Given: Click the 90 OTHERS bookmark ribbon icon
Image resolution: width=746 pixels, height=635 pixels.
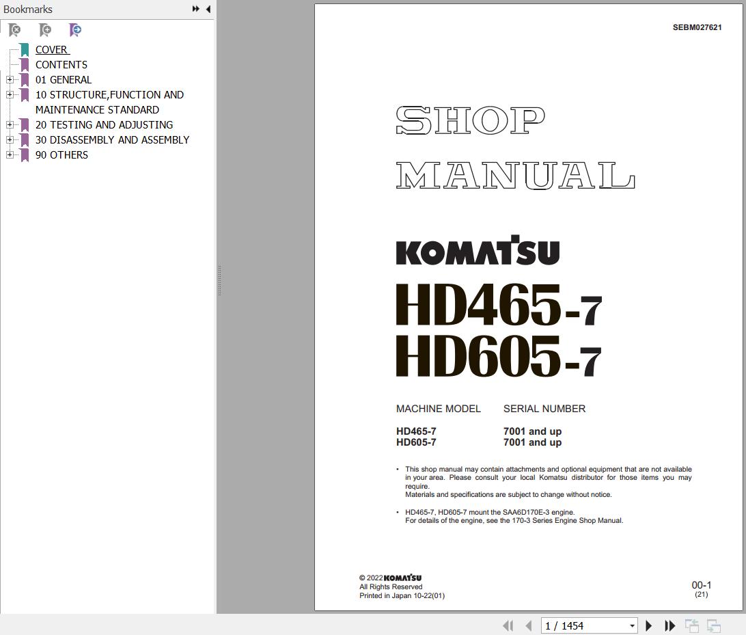Looking at the screenshot, I should [x=25, y=155].
